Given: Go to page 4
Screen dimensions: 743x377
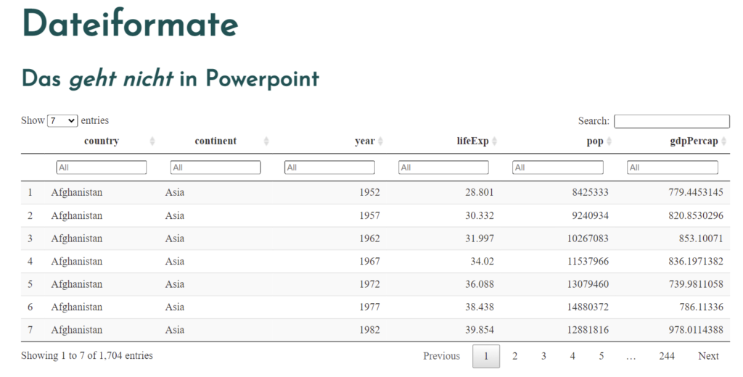Looking at the screenshot, I should [x=572, y=356].
